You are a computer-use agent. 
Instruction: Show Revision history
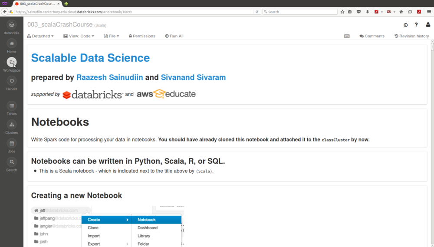coord(411,36)
